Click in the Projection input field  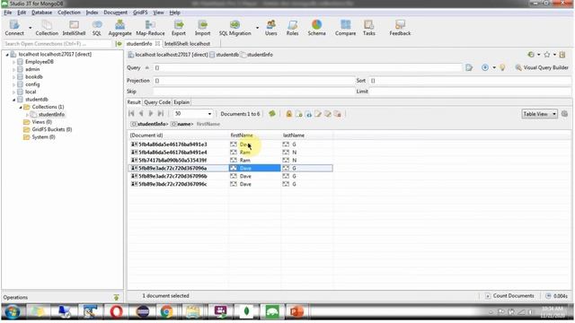coord(253,81)
